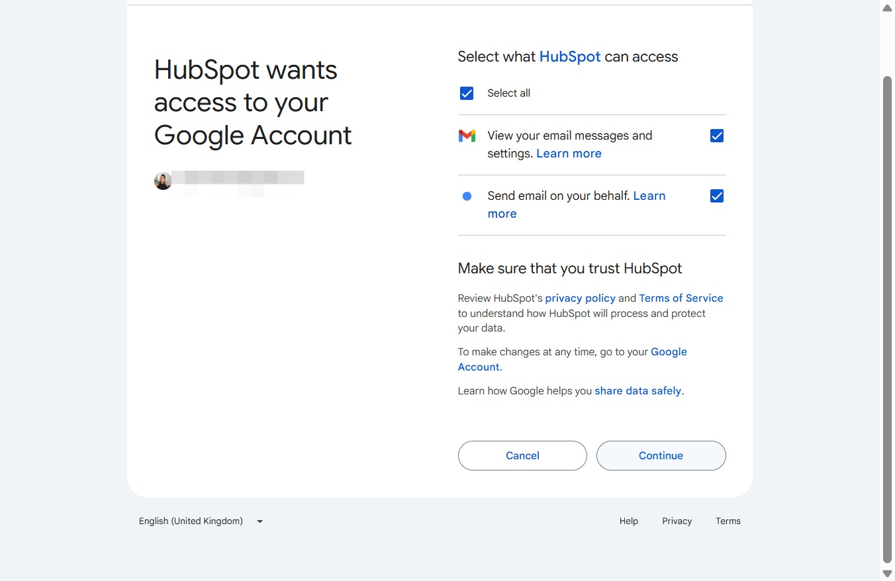Uncheck Send email on your behalf

click(717, 196)
